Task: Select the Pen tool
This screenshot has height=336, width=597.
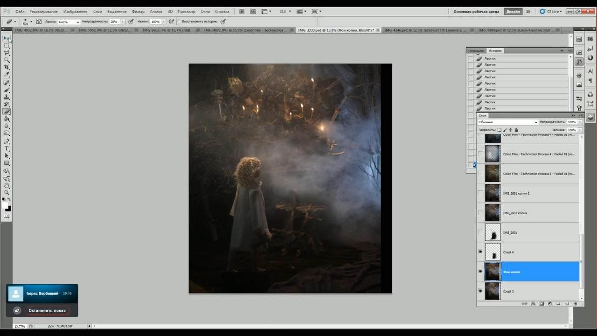Action: click(7, 141)
